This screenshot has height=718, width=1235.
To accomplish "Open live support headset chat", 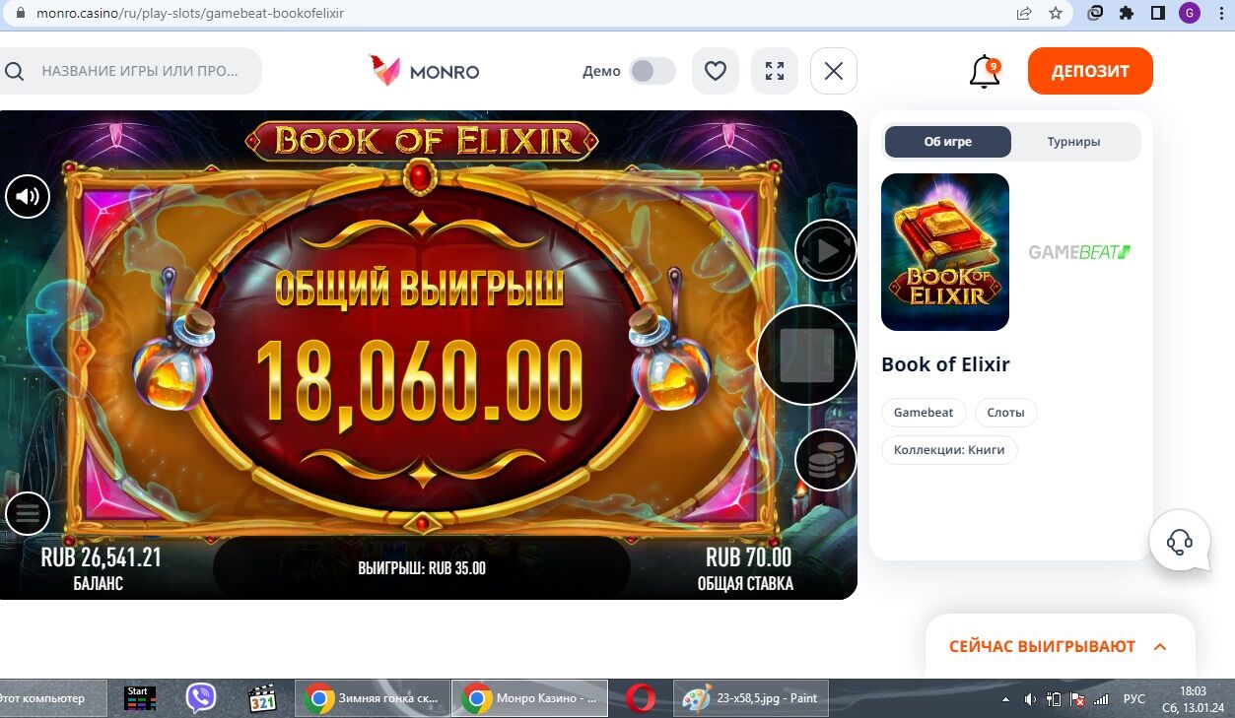I will coord(1180,541).
